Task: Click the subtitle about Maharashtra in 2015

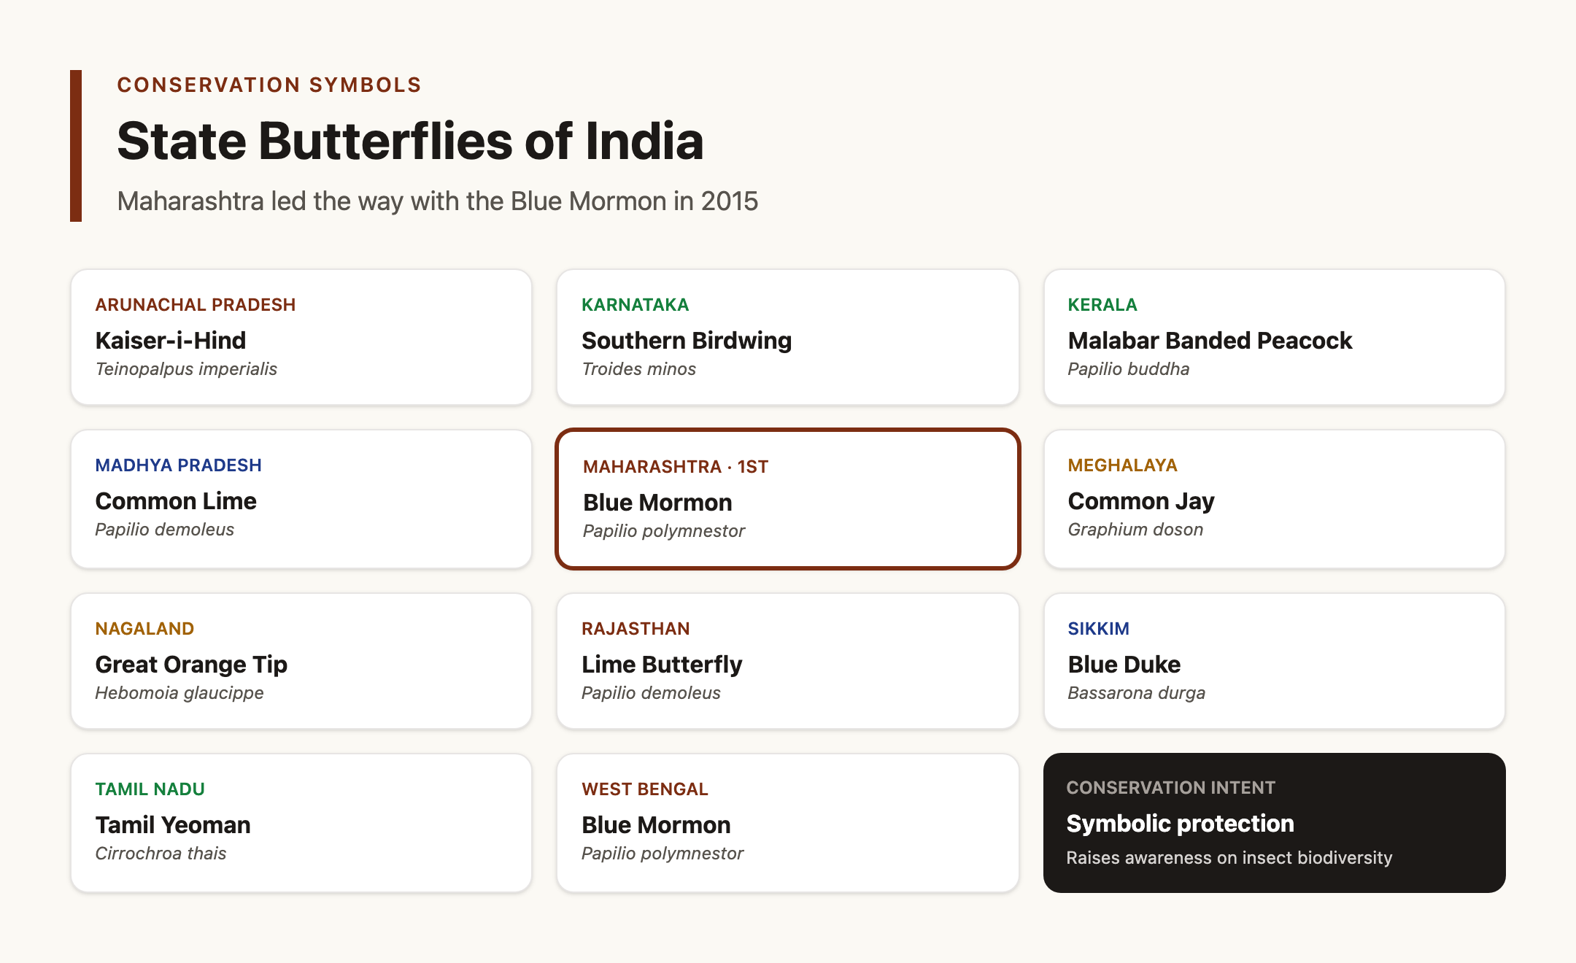Action: [438, 201]
